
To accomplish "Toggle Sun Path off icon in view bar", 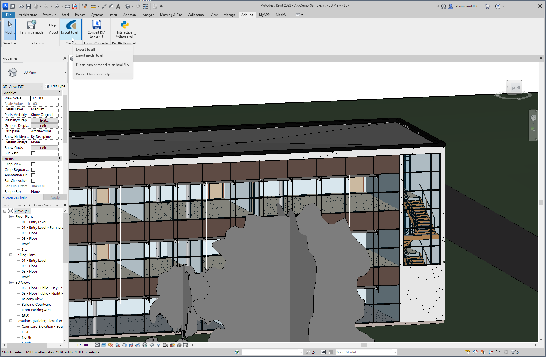I will 111,345.
